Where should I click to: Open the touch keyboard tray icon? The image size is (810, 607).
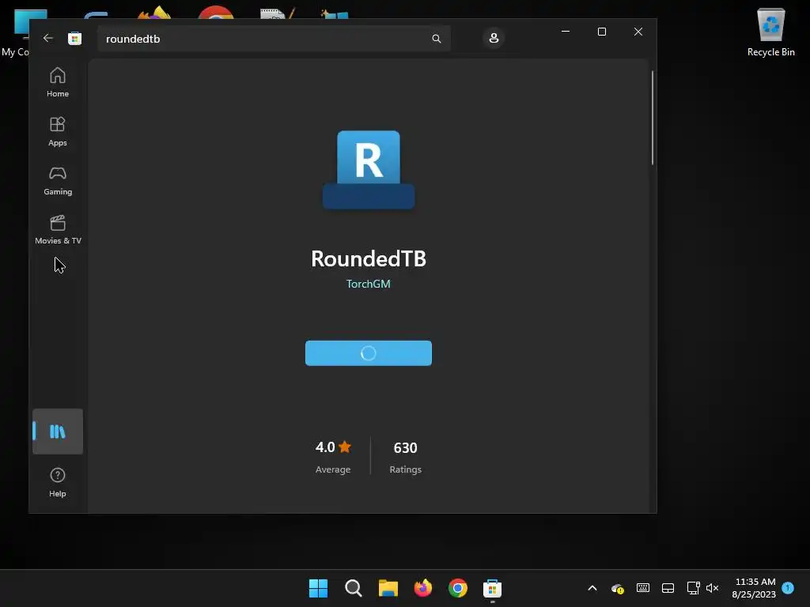click(643, 588)
